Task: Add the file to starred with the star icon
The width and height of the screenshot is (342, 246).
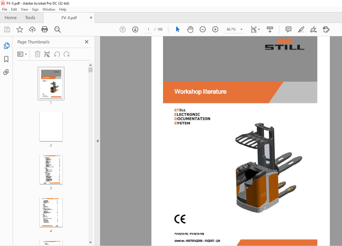Action: pyautogui.click(x=20, y=29)
